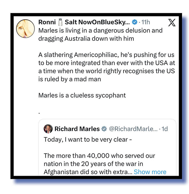Expand the quoted post with Show more

[150, 172]
